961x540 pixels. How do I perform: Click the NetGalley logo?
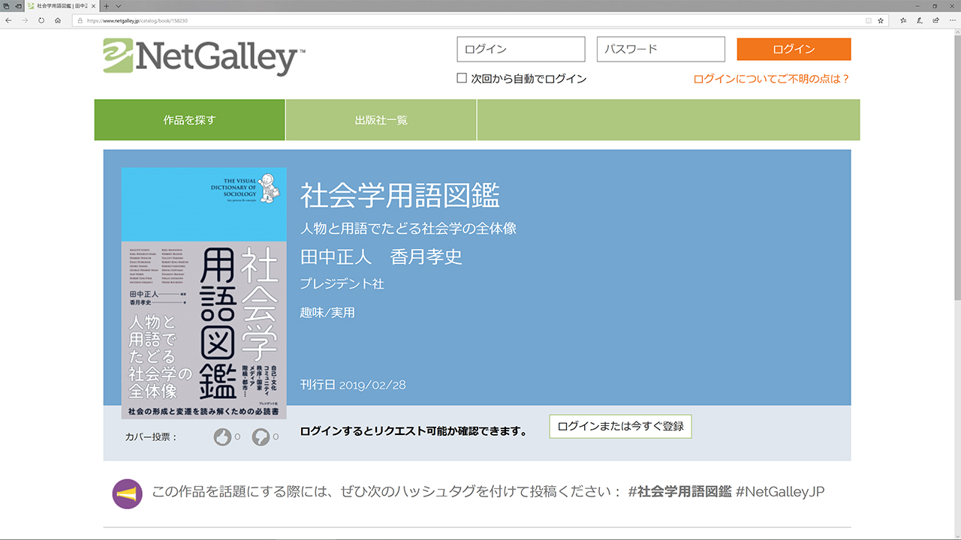point(204,57)
